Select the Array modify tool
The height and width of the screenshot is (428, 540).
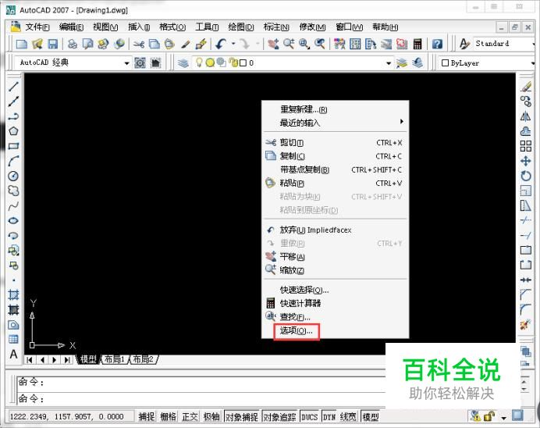pos(526,146)
